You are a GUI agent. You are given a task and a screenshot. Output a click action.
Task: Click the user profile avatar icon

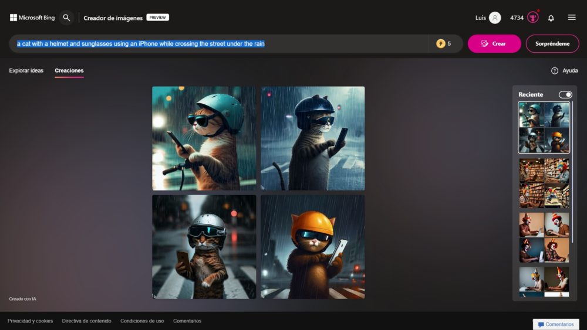click(x=495, y=18)
